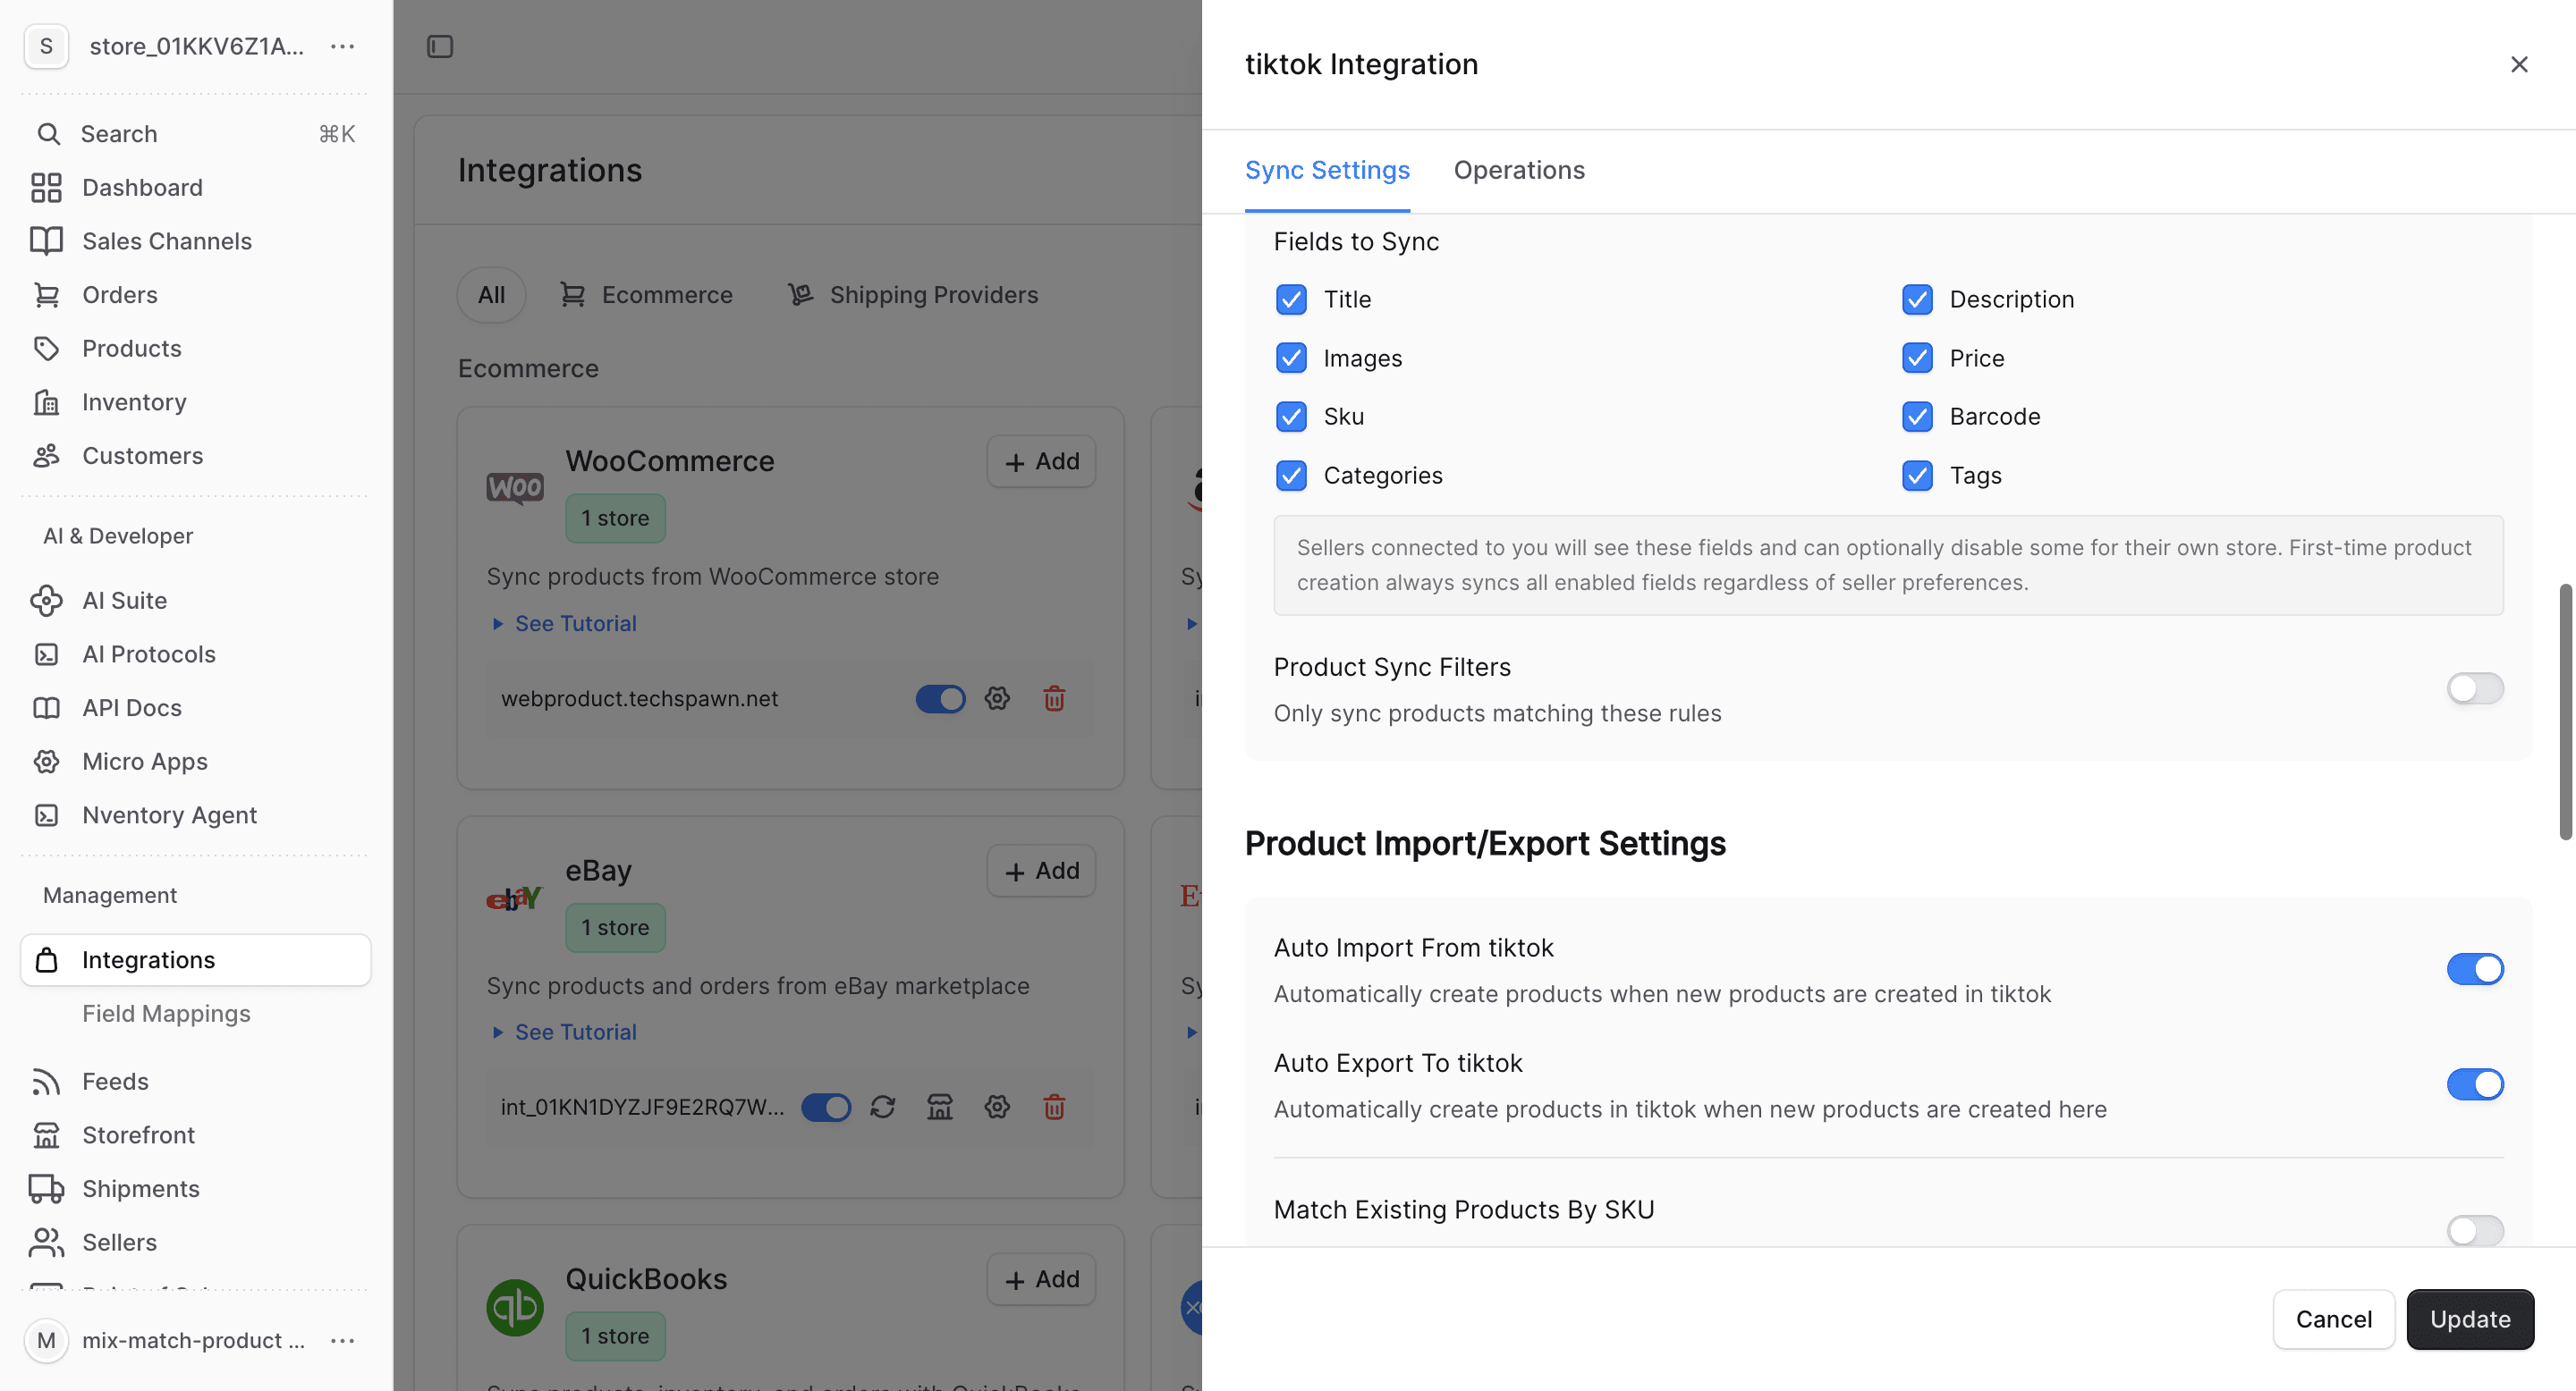Screen dimensions: 2576x1391
Task: Open Sales Channels book icon
Action: coord(46,240)
